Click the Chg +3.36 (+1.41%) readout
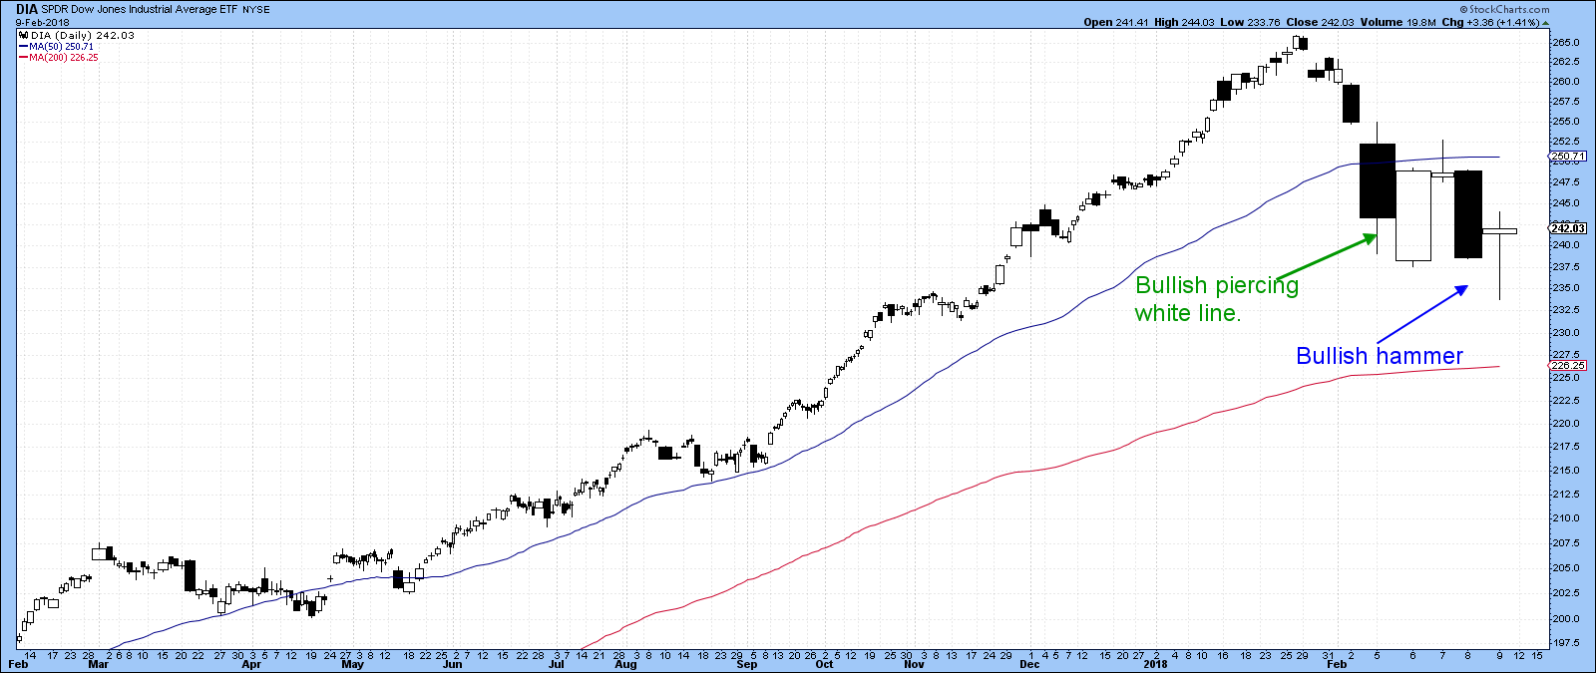This screenshot has height=673, width=1596. (x=1490, y=22)
